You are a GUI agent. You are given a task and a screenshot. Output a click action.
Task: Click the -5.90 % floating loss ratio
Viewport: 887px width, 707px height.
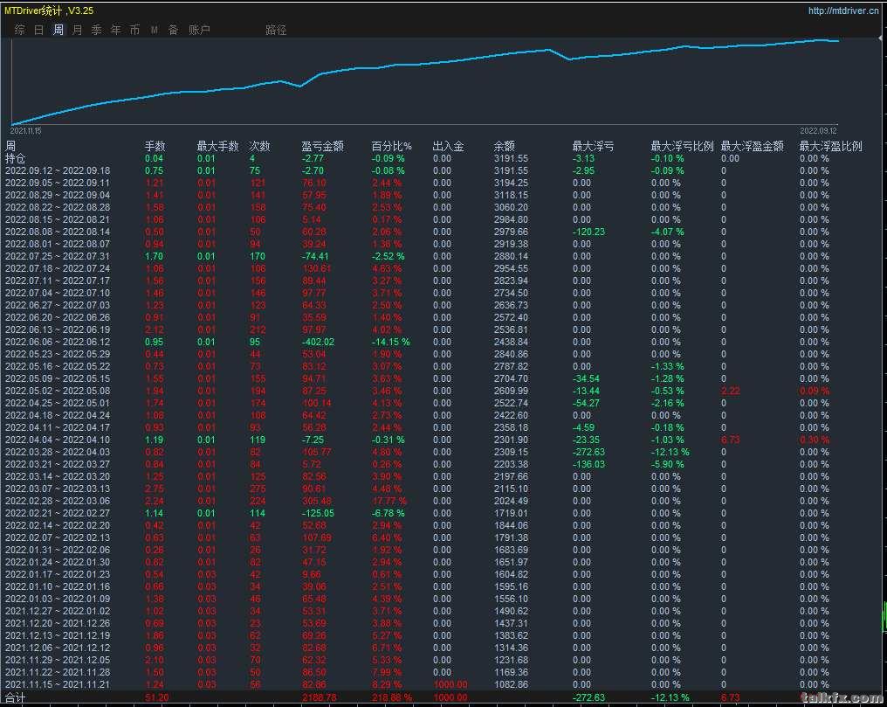tap(668, 464)
